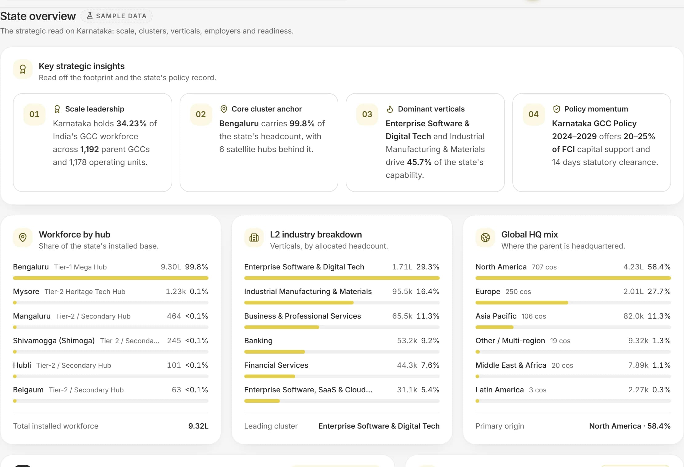Select the Mysore hub row label

(x=26, y=292)
